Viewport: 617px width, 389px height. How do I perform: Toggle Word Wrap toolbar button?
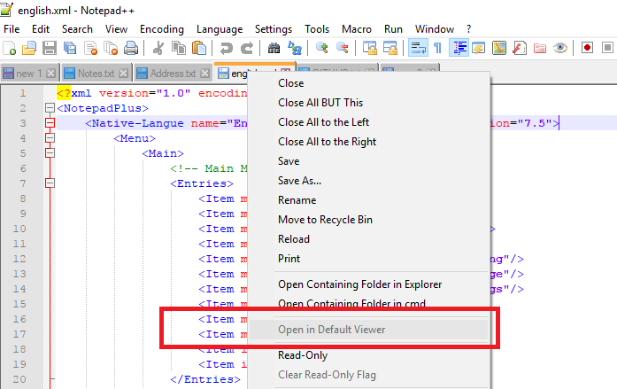coord(418,48)
